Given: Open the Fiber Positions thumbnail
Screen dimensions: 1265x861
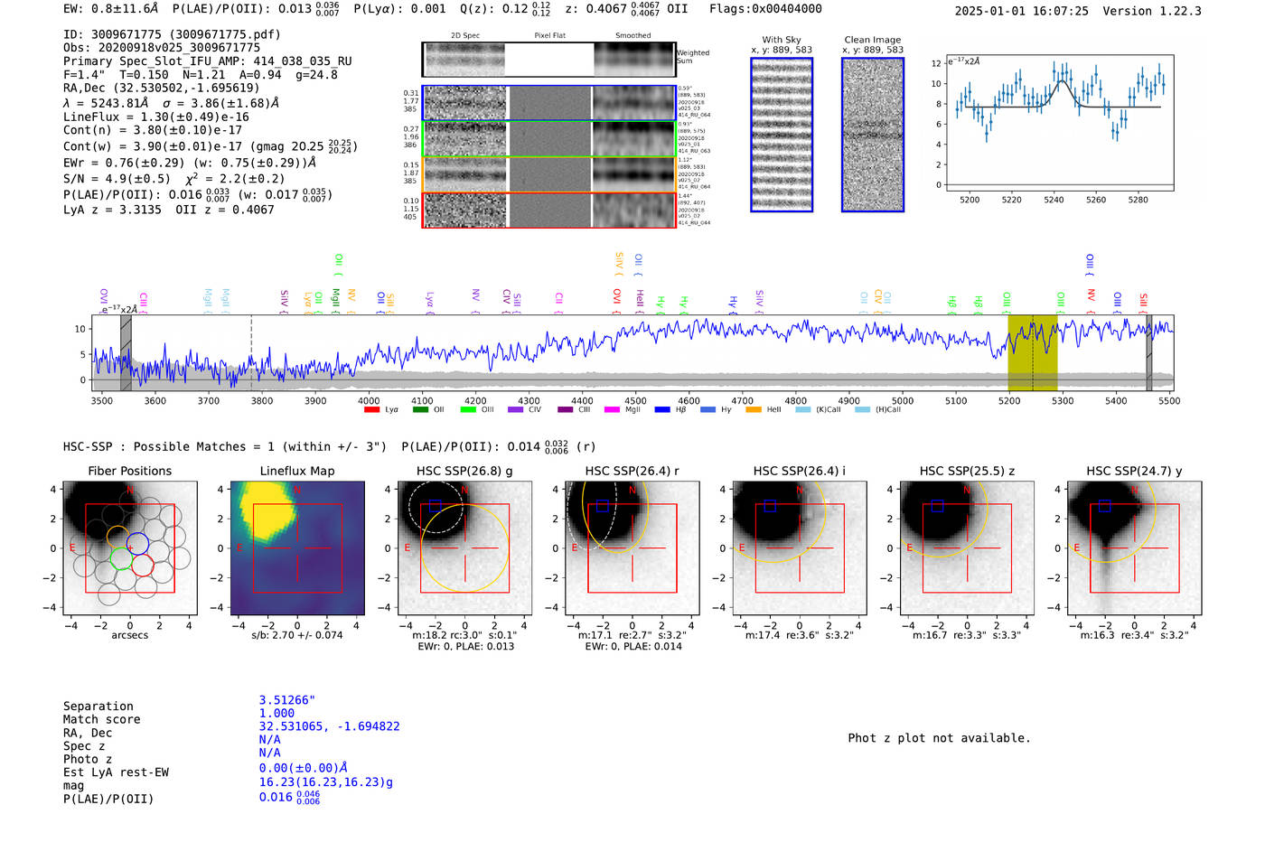Looking at the screenshot, I should tap(130, 548).
